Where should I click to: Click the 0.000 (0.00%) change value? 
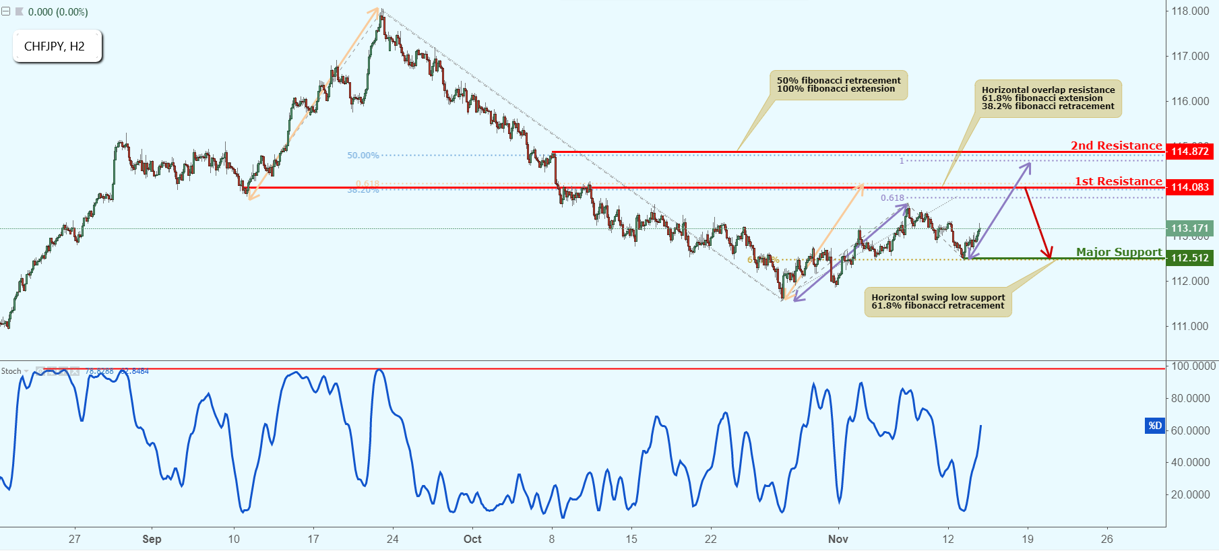coord(58,12)
